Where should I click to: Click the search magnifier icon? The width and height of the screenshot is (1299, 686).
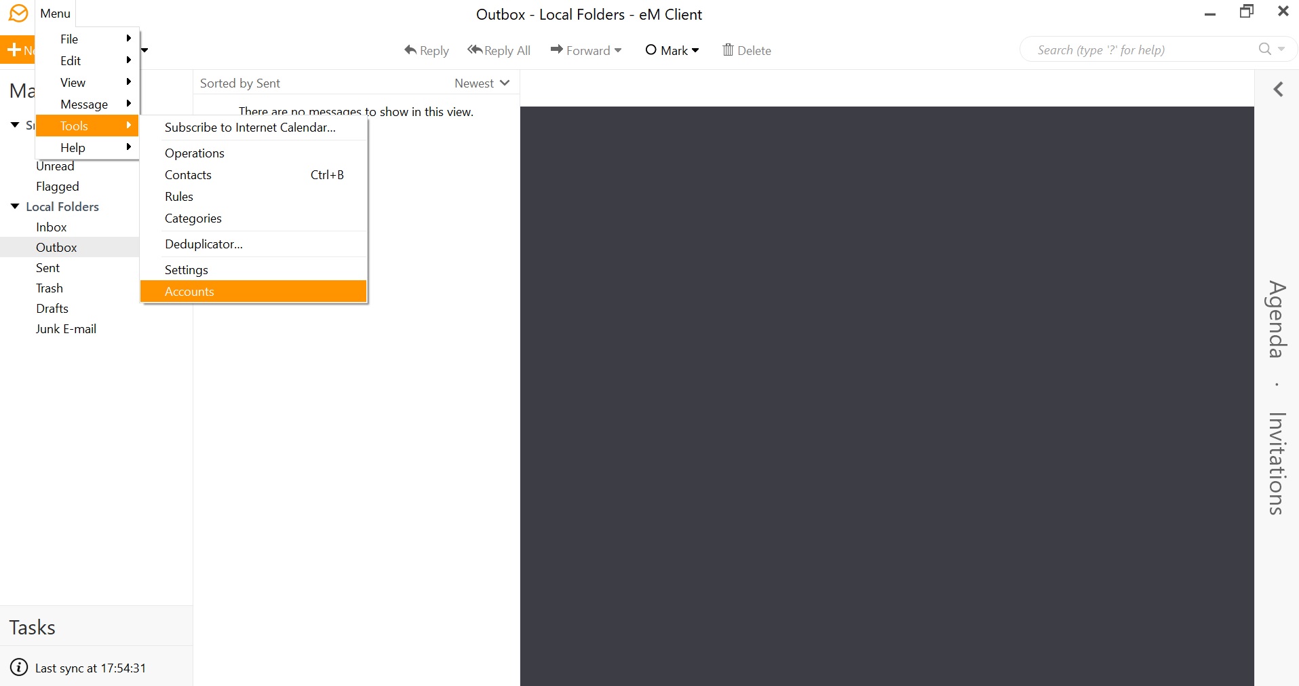point(1264,49)
